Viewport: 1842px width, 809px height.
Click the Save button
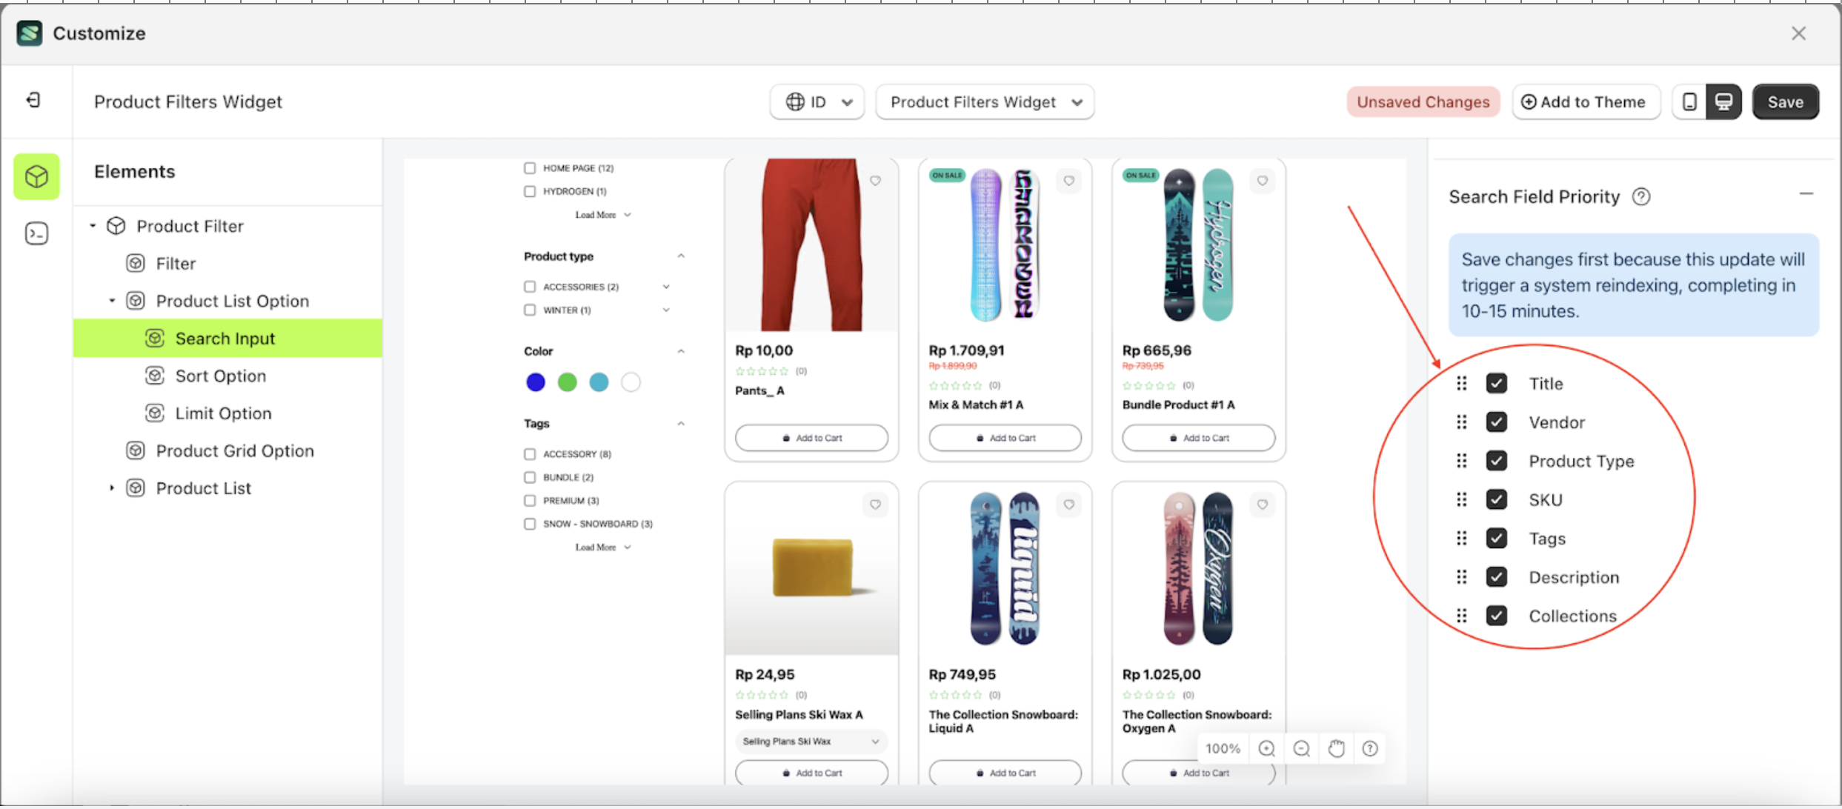click(x=1785, y=101)
